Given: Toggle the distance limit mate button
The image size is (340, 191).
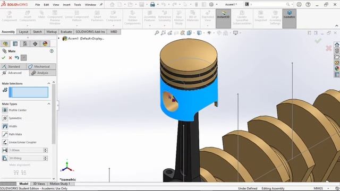Looking at the screenshot, I should point(5,150).
